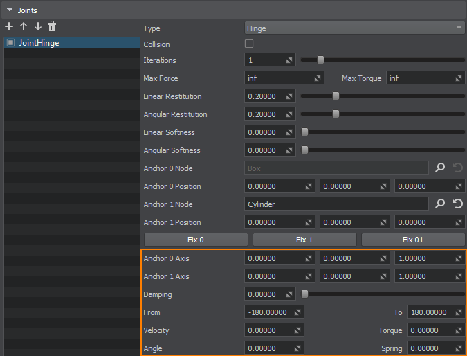Reset Anchor 1 Node with circular arrow icon
The height and width of the screenshot is (356, 467).
(x=458, y=204)
